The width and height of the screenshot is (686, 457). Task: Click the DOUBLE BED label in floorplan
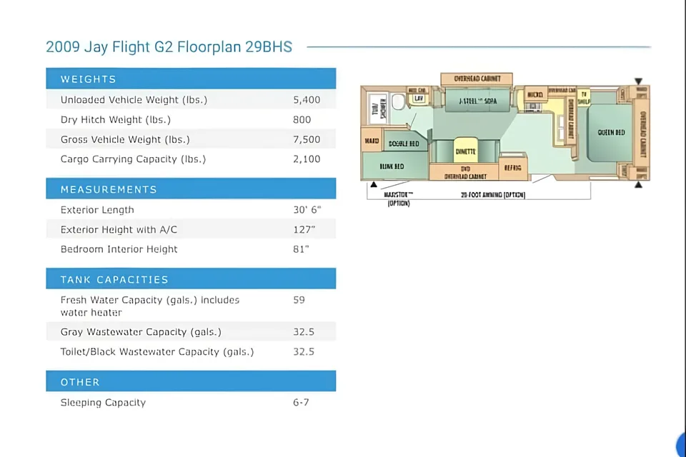[x=403, y=144]
